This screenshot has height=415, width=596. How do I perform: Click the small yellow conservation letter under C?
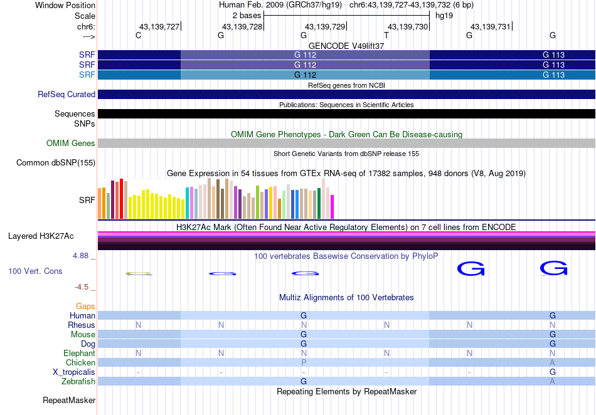coord(139,273)
